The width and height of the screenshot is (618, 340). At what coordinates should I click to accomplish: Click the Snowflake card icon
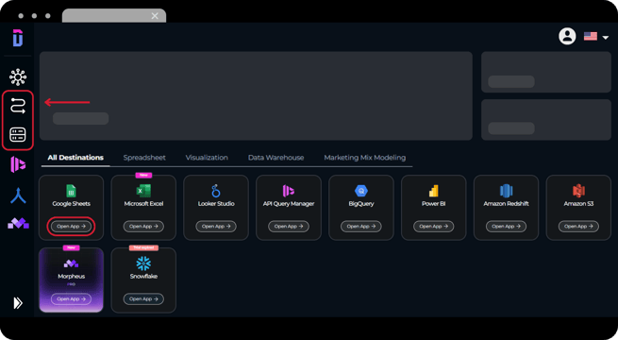coord(143,263)
